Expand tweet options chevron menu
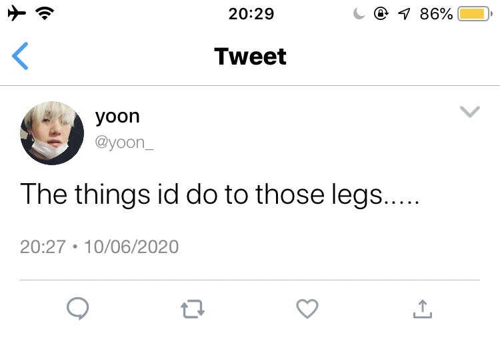This screenshot has height=337, width=500. [470, 111]
